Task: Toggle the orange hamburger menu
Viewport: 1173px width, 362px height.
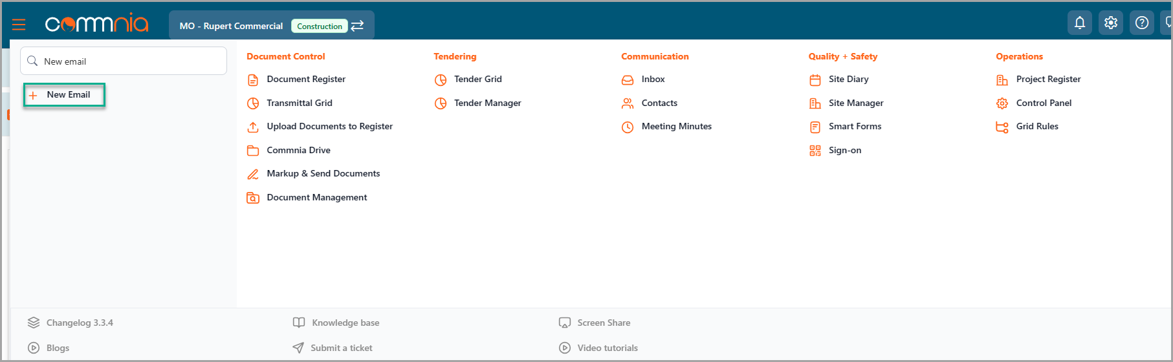Action: [x=19, y=25]
